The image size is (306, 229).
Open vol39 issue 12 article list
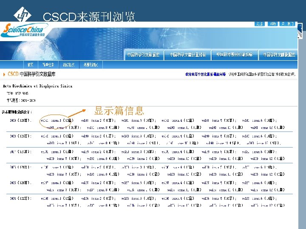(x=268, y=159)
